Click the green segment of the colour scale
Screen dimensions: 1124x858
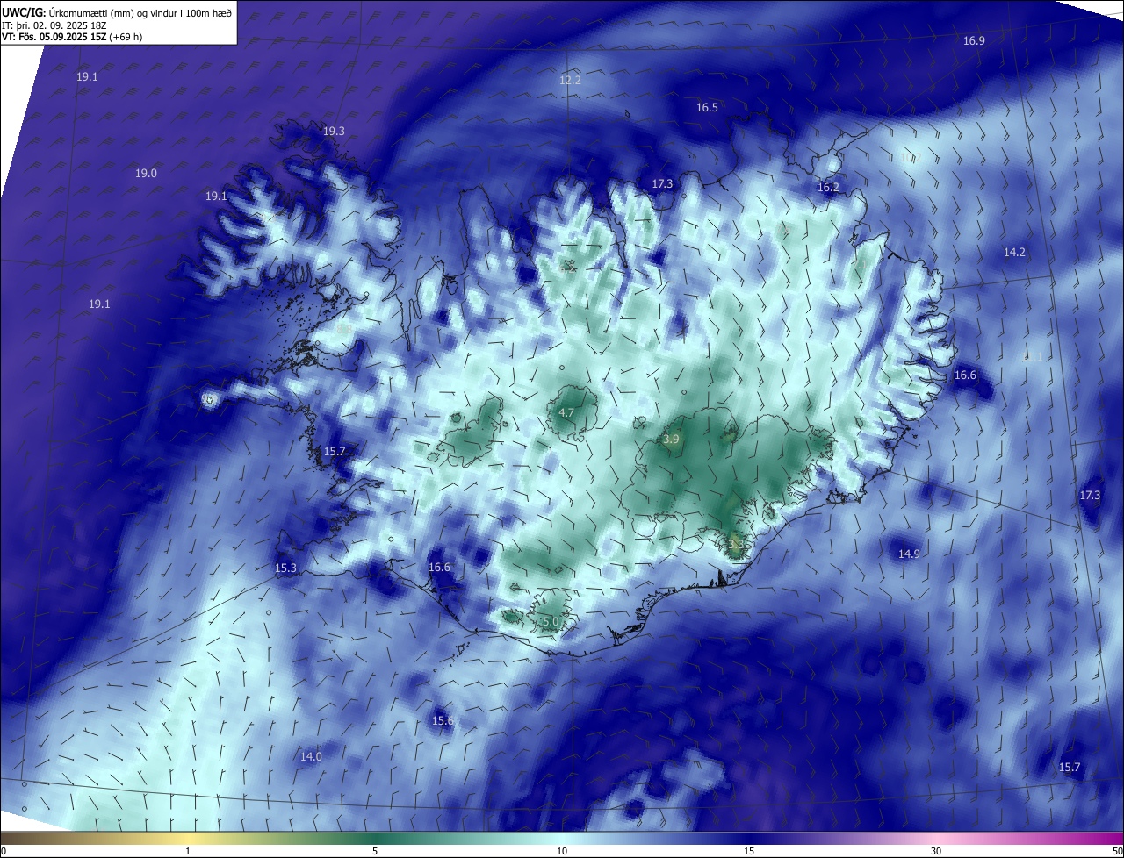point(375,838)
